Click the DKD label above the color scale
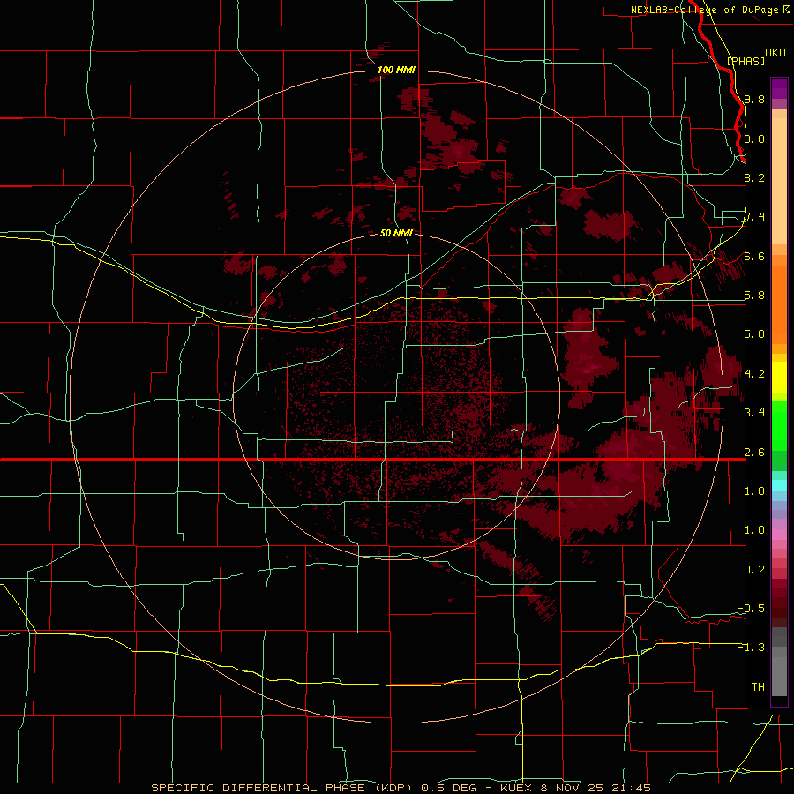The image size is (794, 794). (775, 53)
